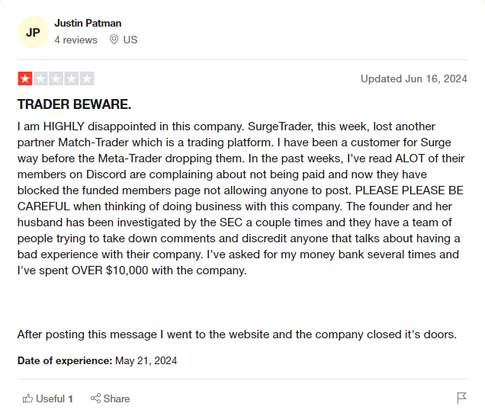Viewport: 485px width, 416px height.
Task: Click the US country label
Action: point(130,40)
